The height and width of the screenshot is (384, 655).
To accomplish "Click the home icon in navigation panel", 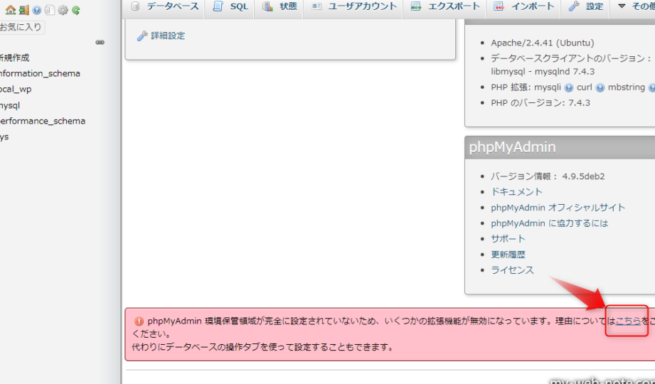I will click(10, 10).
